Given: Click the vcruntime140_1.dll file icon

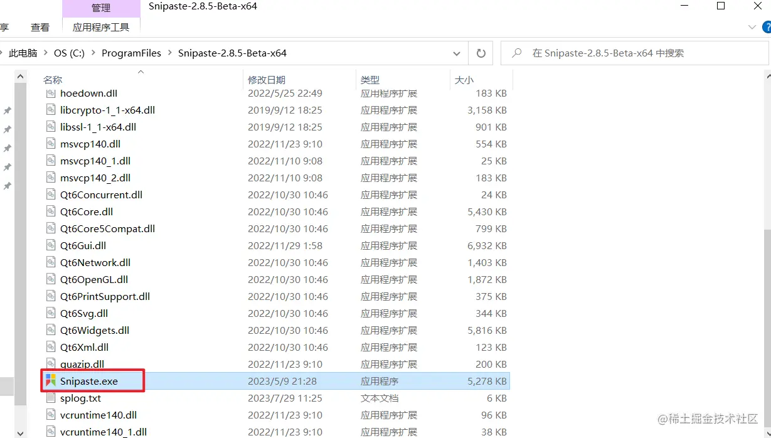Looking at the screenshot, I should 51,432.
